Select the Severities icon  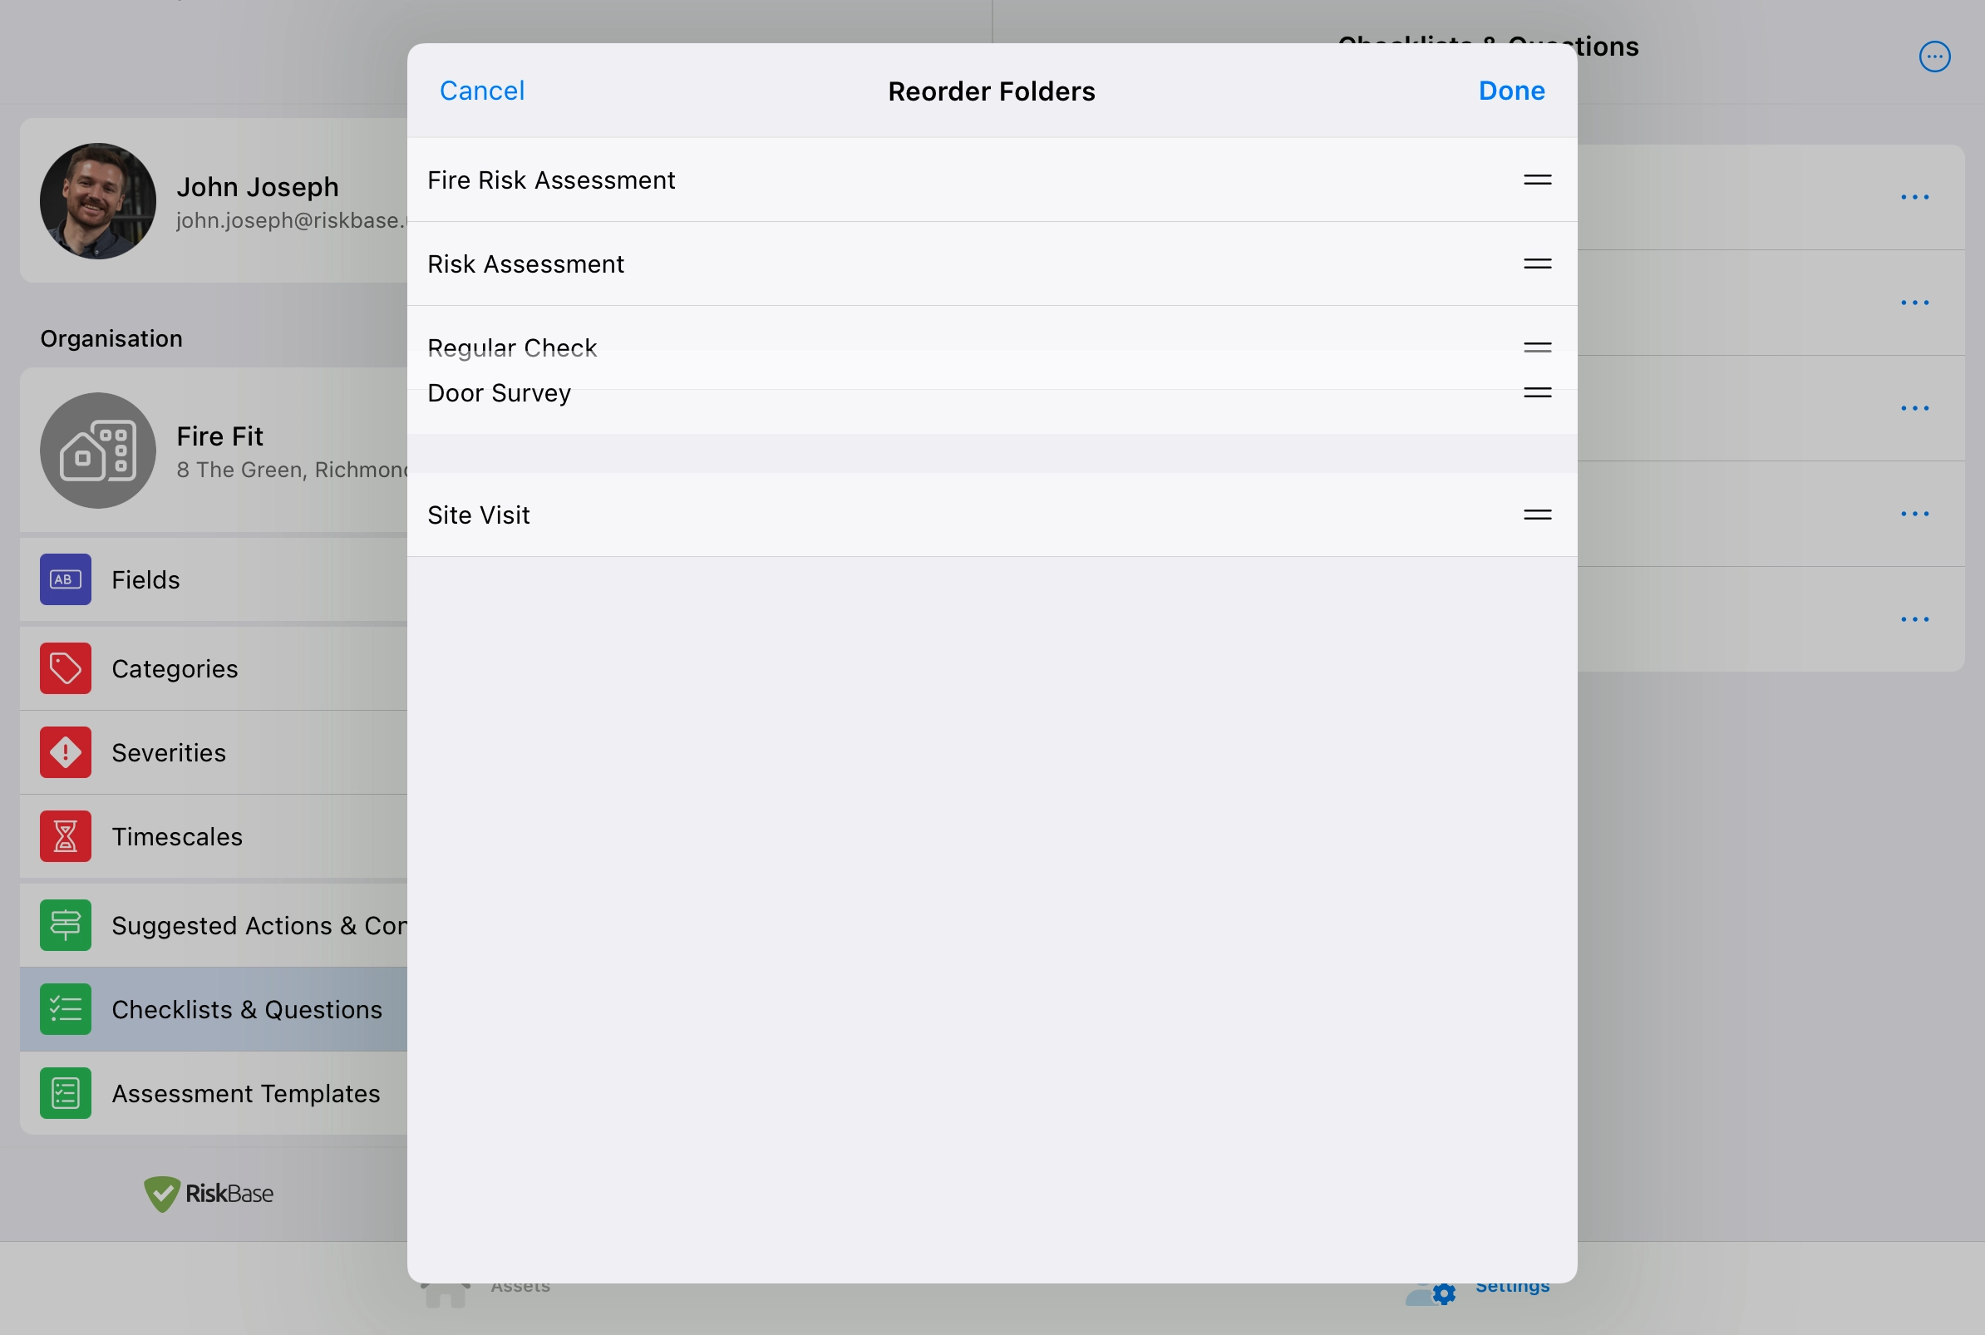pyautogui.click(x=66, y=751)
